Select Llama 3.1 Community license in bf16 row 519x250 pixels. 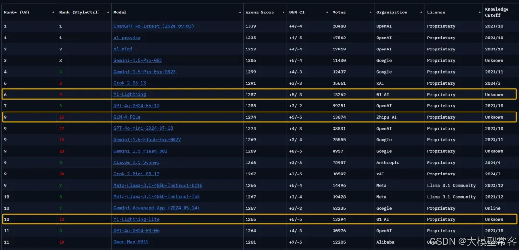[451, 185]
